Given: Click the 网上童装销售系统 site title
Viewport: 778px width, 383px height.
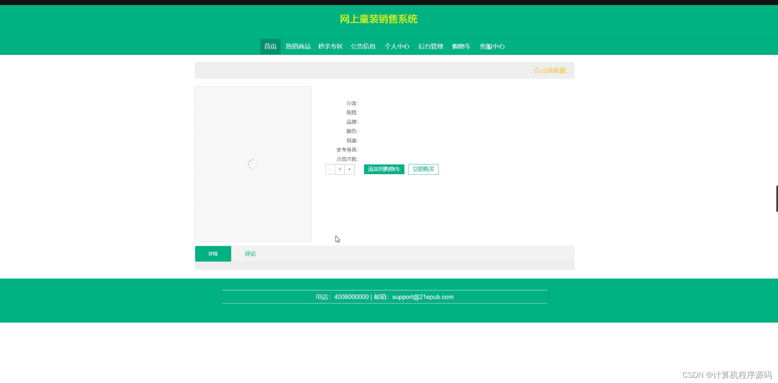Looking at the screenshot, I should pos(378,19).
